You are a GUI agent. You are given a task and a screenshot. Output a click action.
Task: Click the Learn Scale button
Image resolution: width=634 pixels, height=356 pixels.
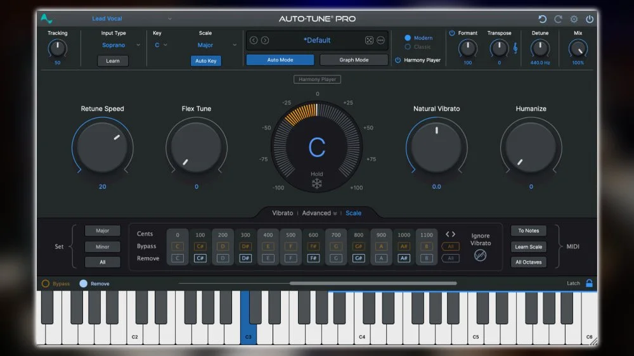tap(529, 246)
